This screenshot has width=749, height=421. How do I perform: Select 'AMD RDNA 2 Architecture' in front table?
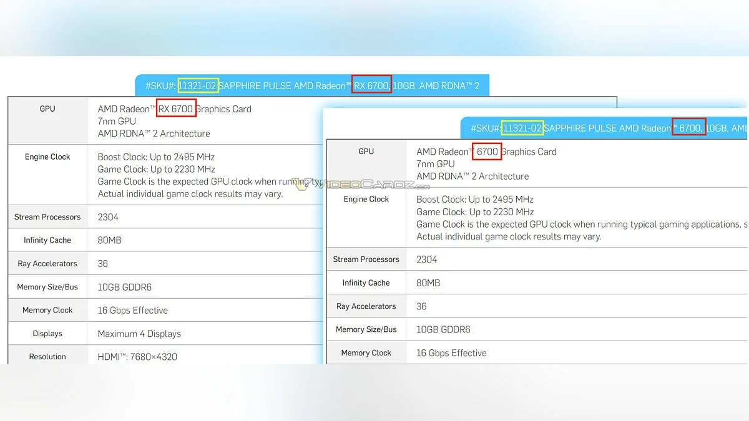472,176
